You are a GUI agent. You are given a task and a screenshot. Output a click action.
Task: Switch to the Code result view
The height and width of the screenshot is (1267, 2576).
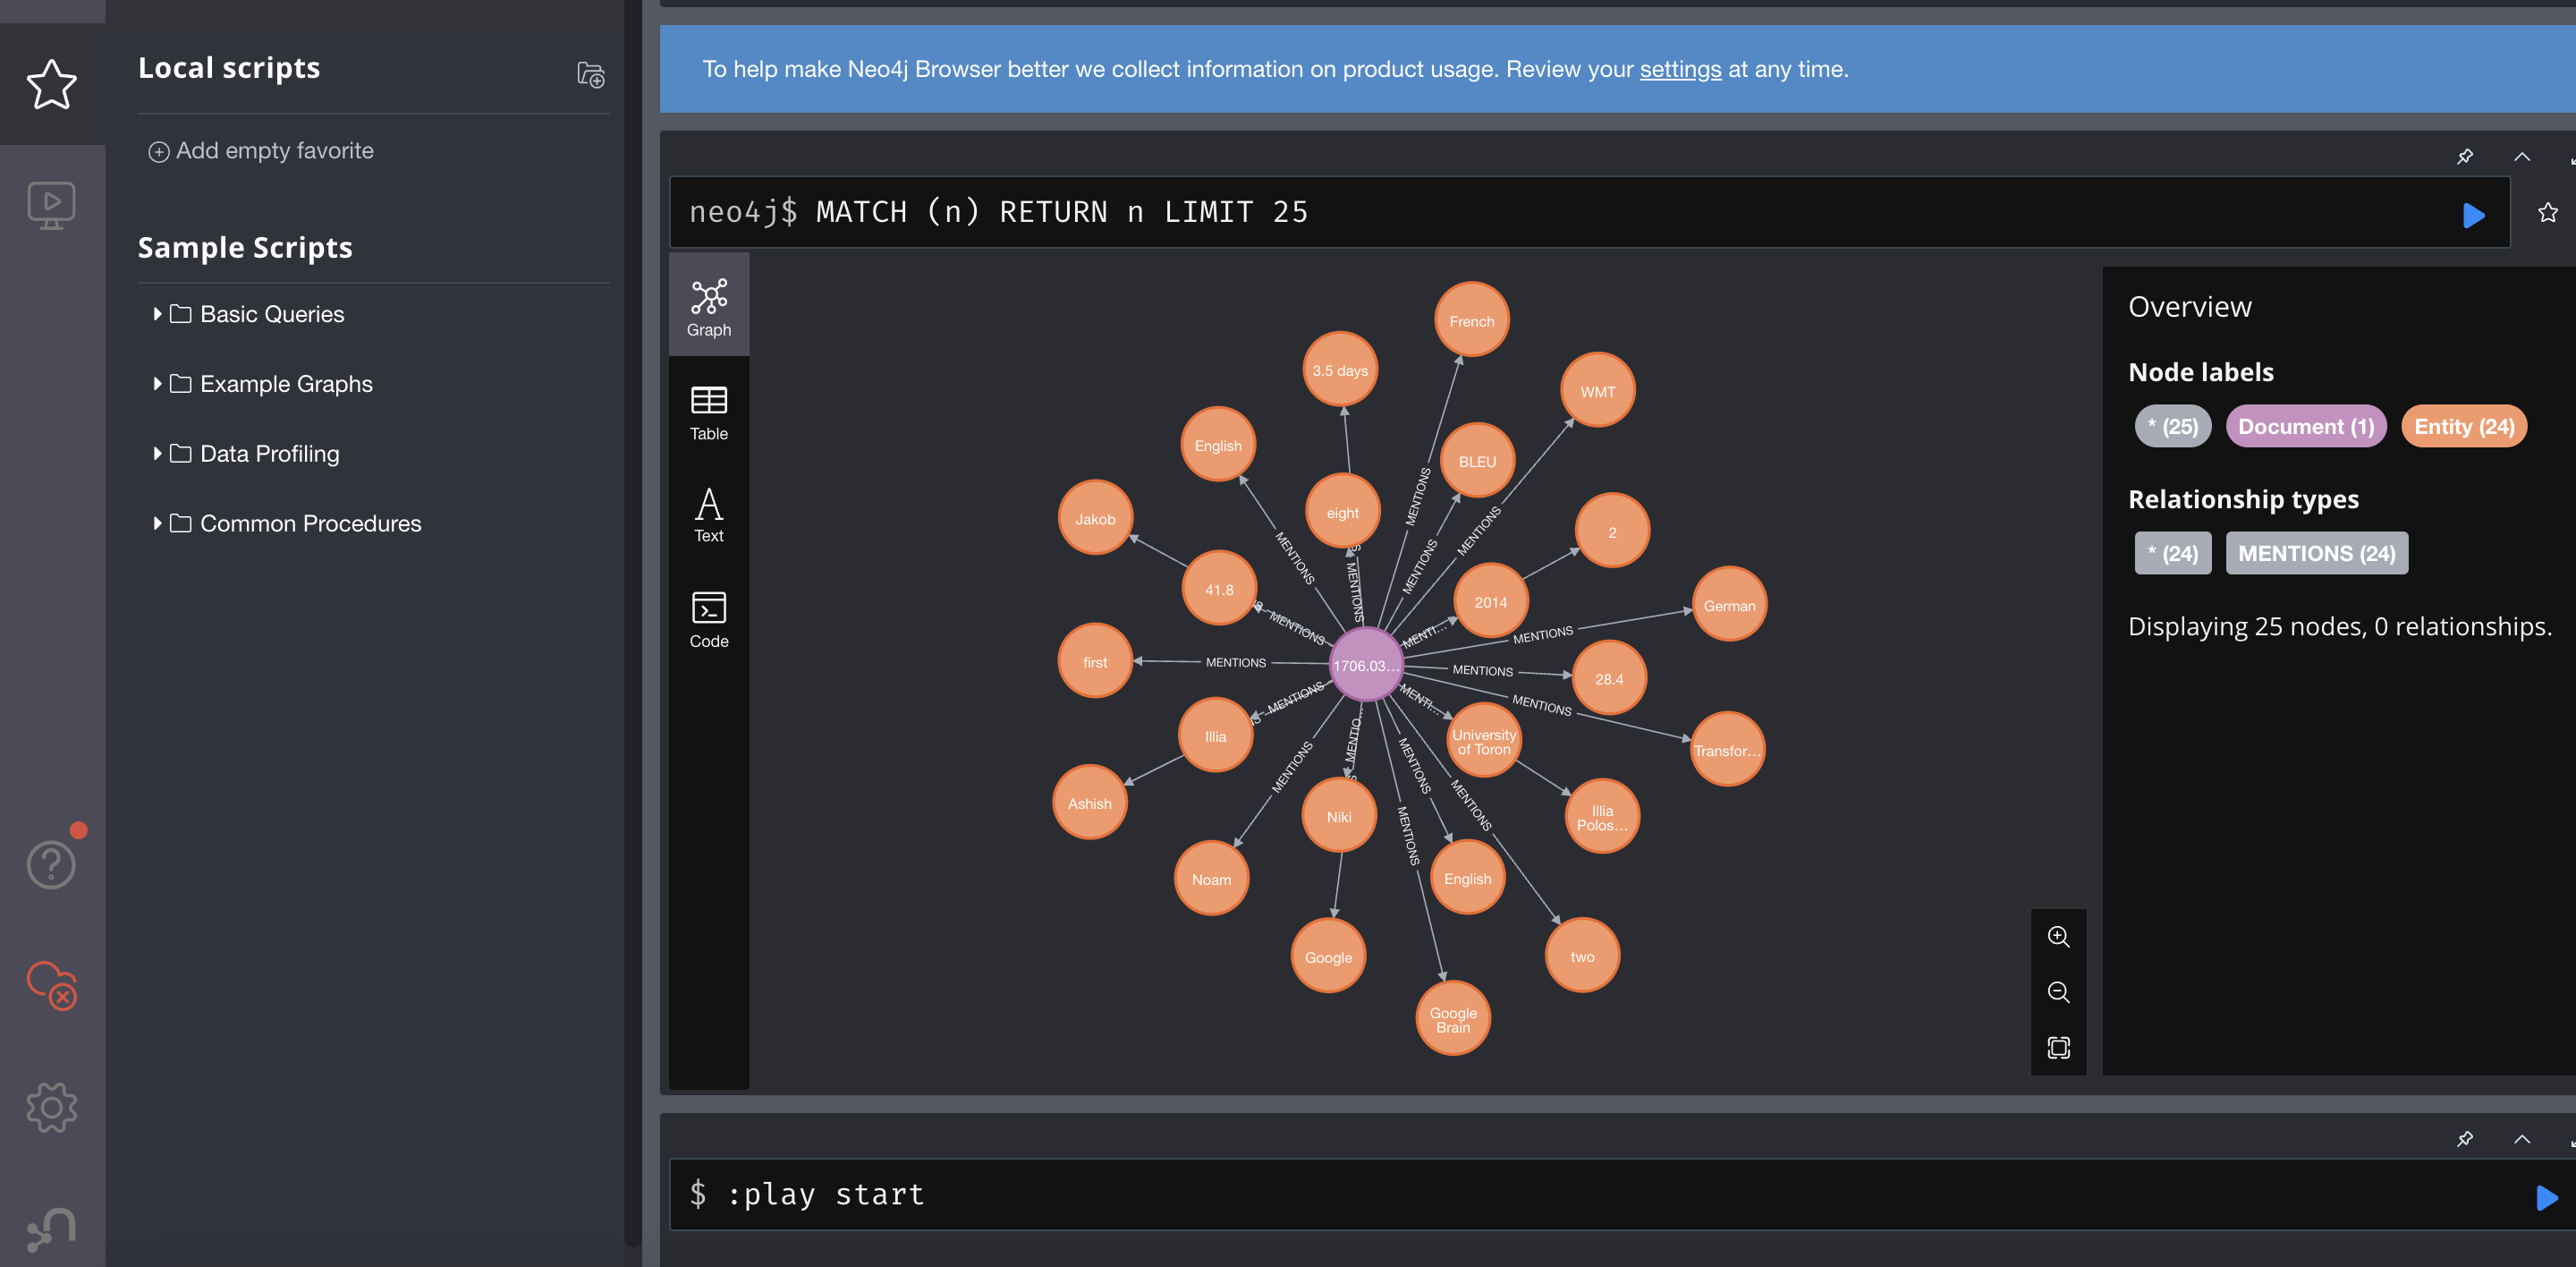tap(708, 619)
